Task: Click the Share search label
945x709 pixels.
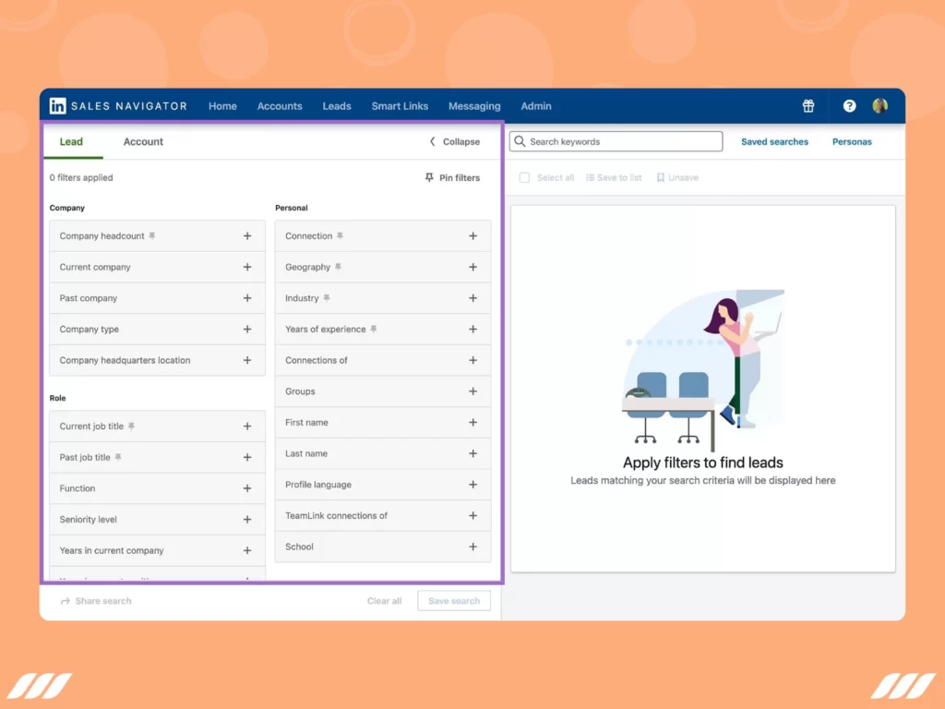Action: (103, 601)
